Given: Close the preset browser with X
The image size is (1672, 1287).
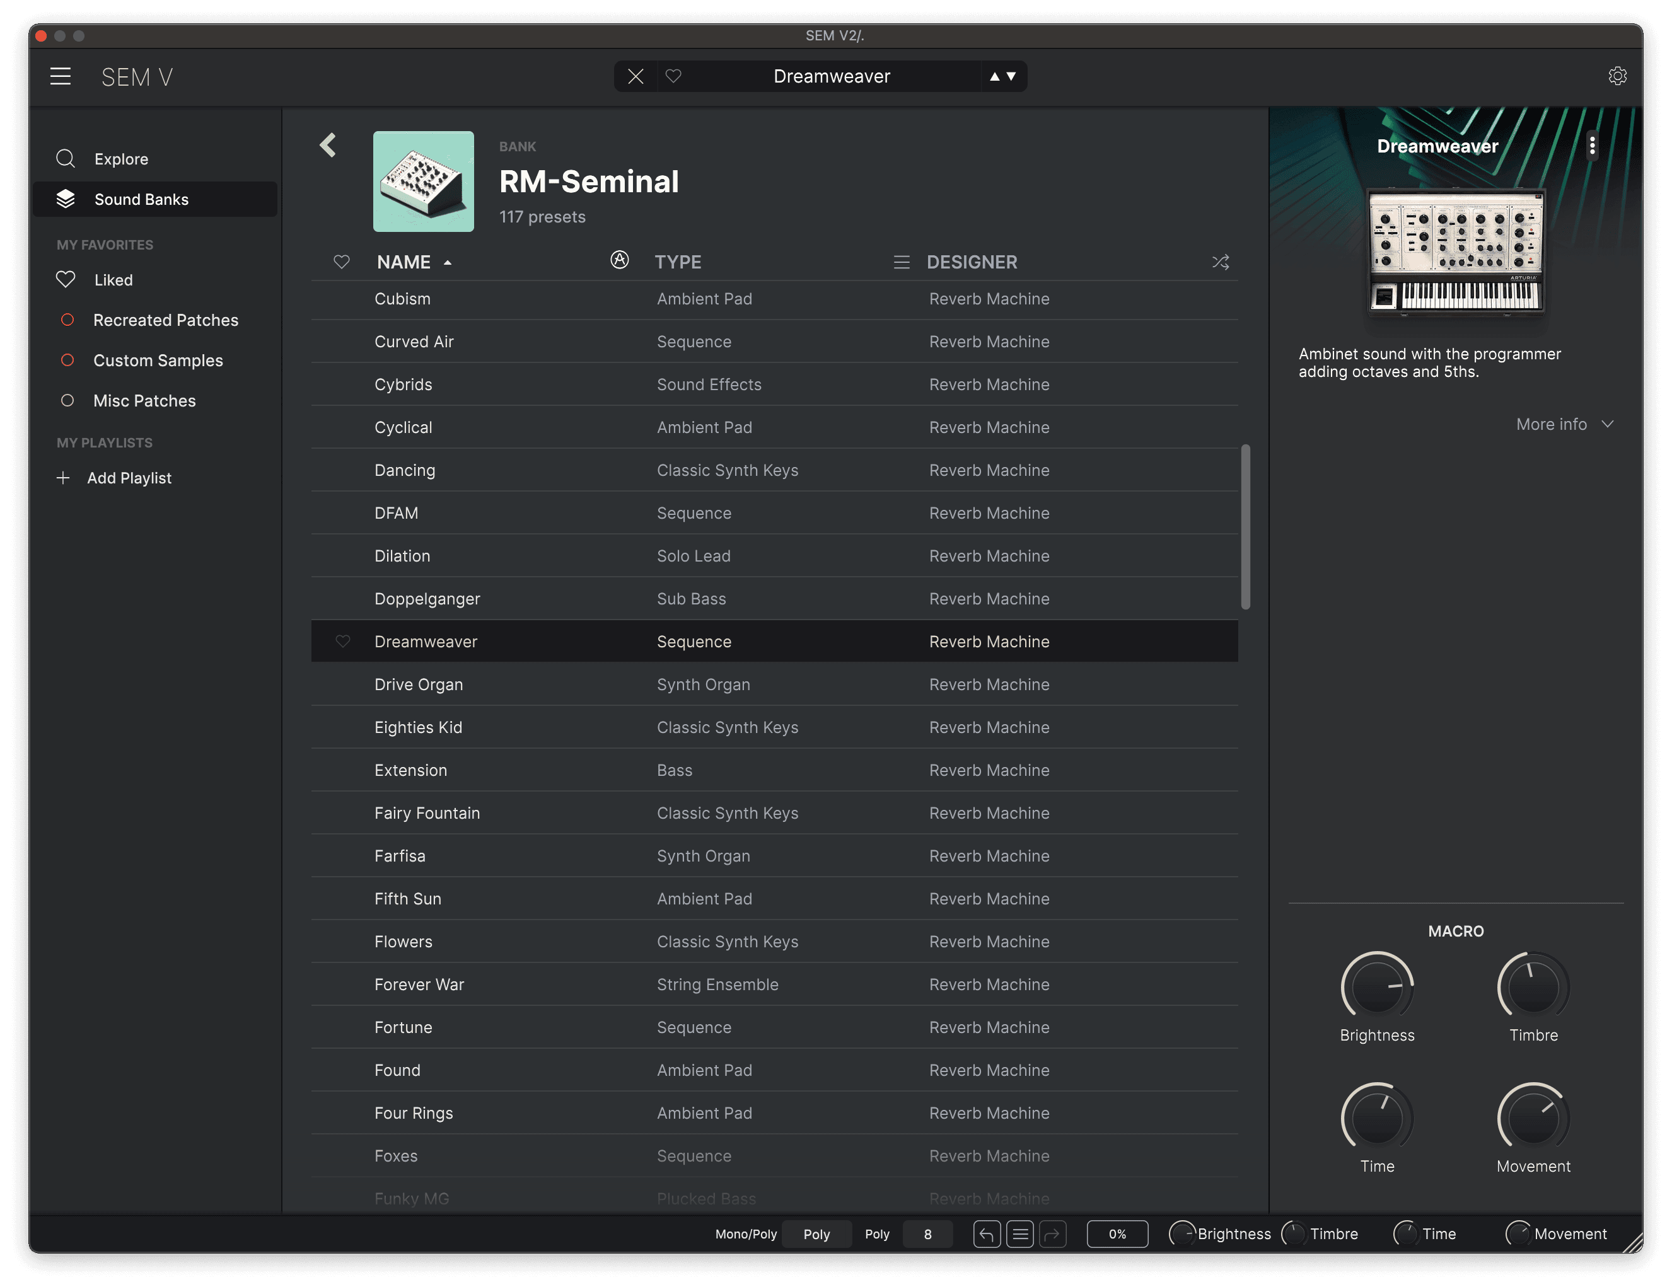Looking at the screenshot, I should coord(636,76).
